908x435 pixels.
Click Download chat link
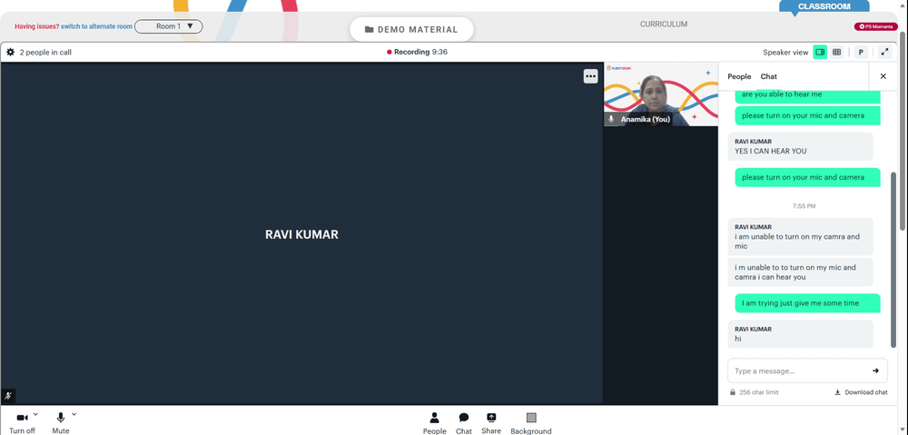[861, 392]
